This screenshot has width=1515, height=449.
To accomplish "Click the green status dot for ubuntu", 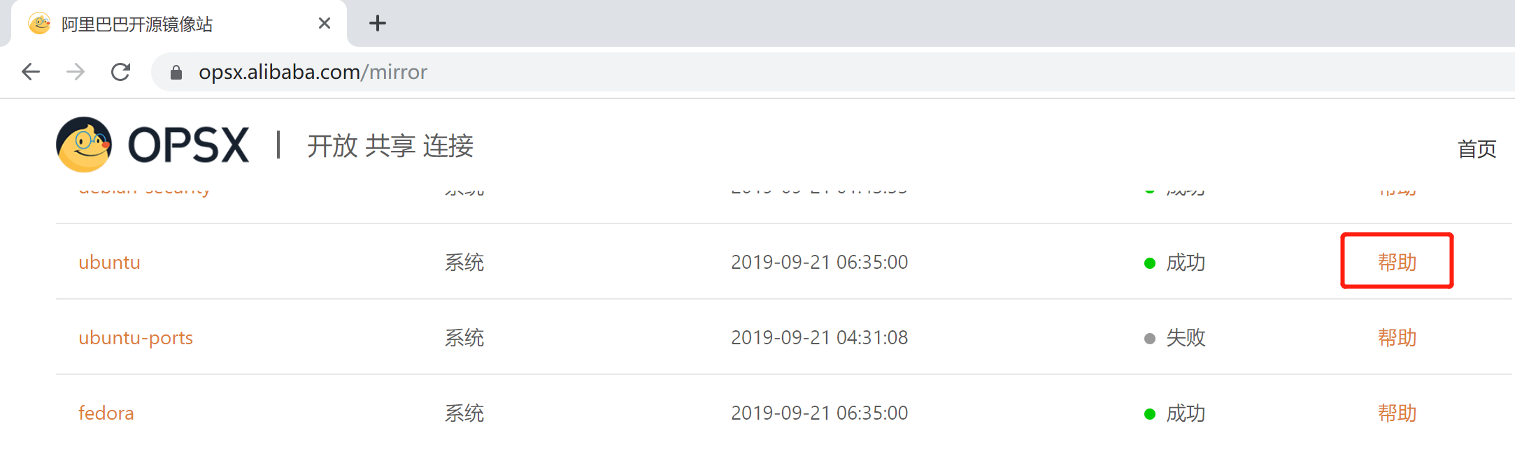I will coord(1149,263).
